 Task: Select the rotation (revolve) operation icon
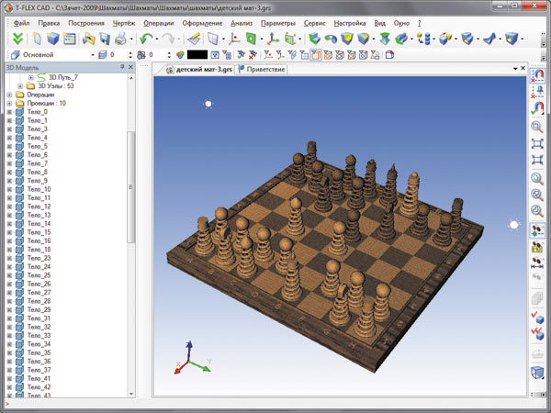coord(331,39)
